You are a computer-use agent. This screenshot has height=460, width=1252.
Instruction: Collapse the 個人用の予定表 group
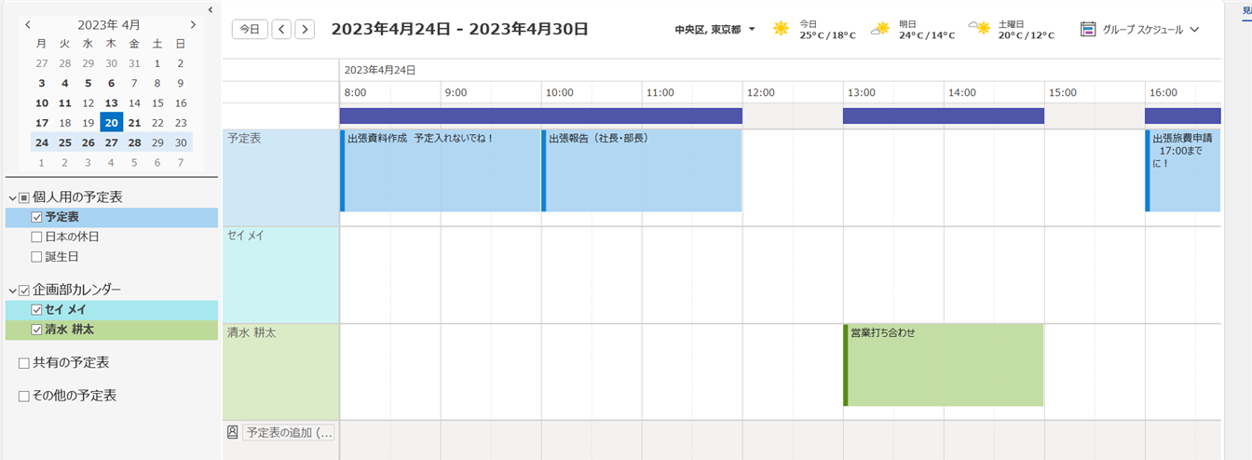click(x=11, y=197)
